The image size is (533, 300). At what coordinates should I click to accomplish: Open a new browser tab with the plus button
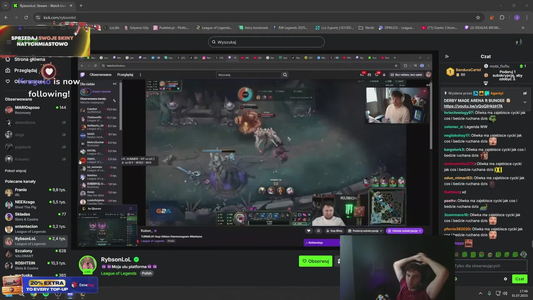tap(81, 6)
